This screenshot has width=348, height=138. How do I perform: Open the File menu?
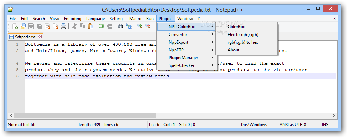tap(13, 19)
